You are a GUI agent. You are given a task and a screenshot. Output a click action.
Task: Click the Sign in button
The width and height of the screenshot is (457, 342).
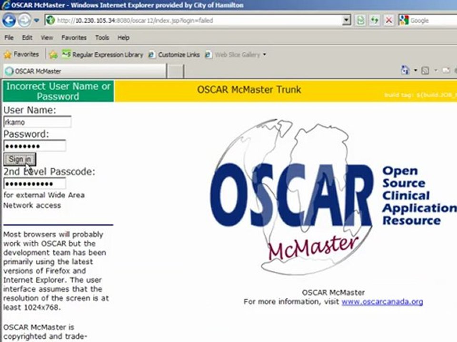click(x=20, y=160)
